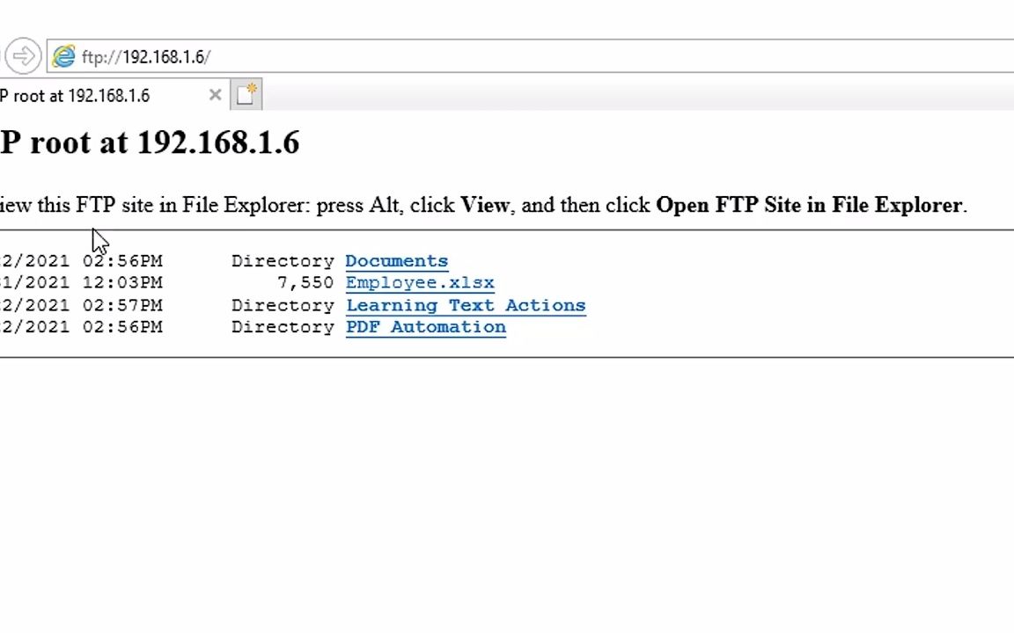
Task: Click the FTP root at 192.168.1.6 heading
Action: pyautogui.click(x=150, y=142)
